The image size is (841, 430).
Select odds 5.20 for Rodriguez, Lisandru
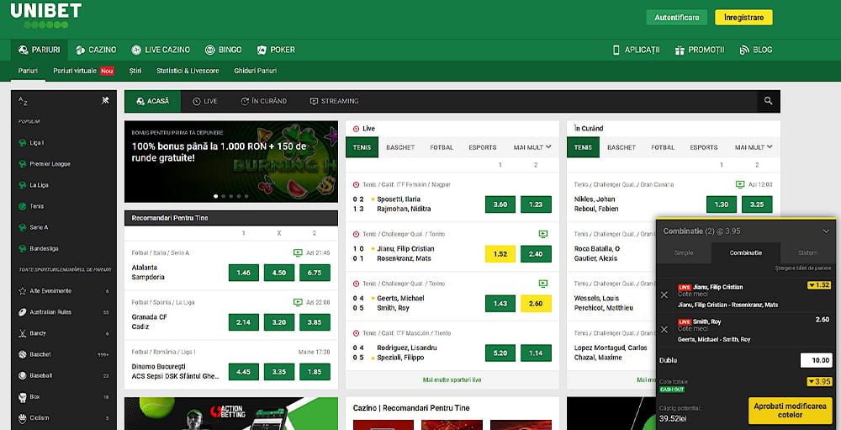click(500, 353)
